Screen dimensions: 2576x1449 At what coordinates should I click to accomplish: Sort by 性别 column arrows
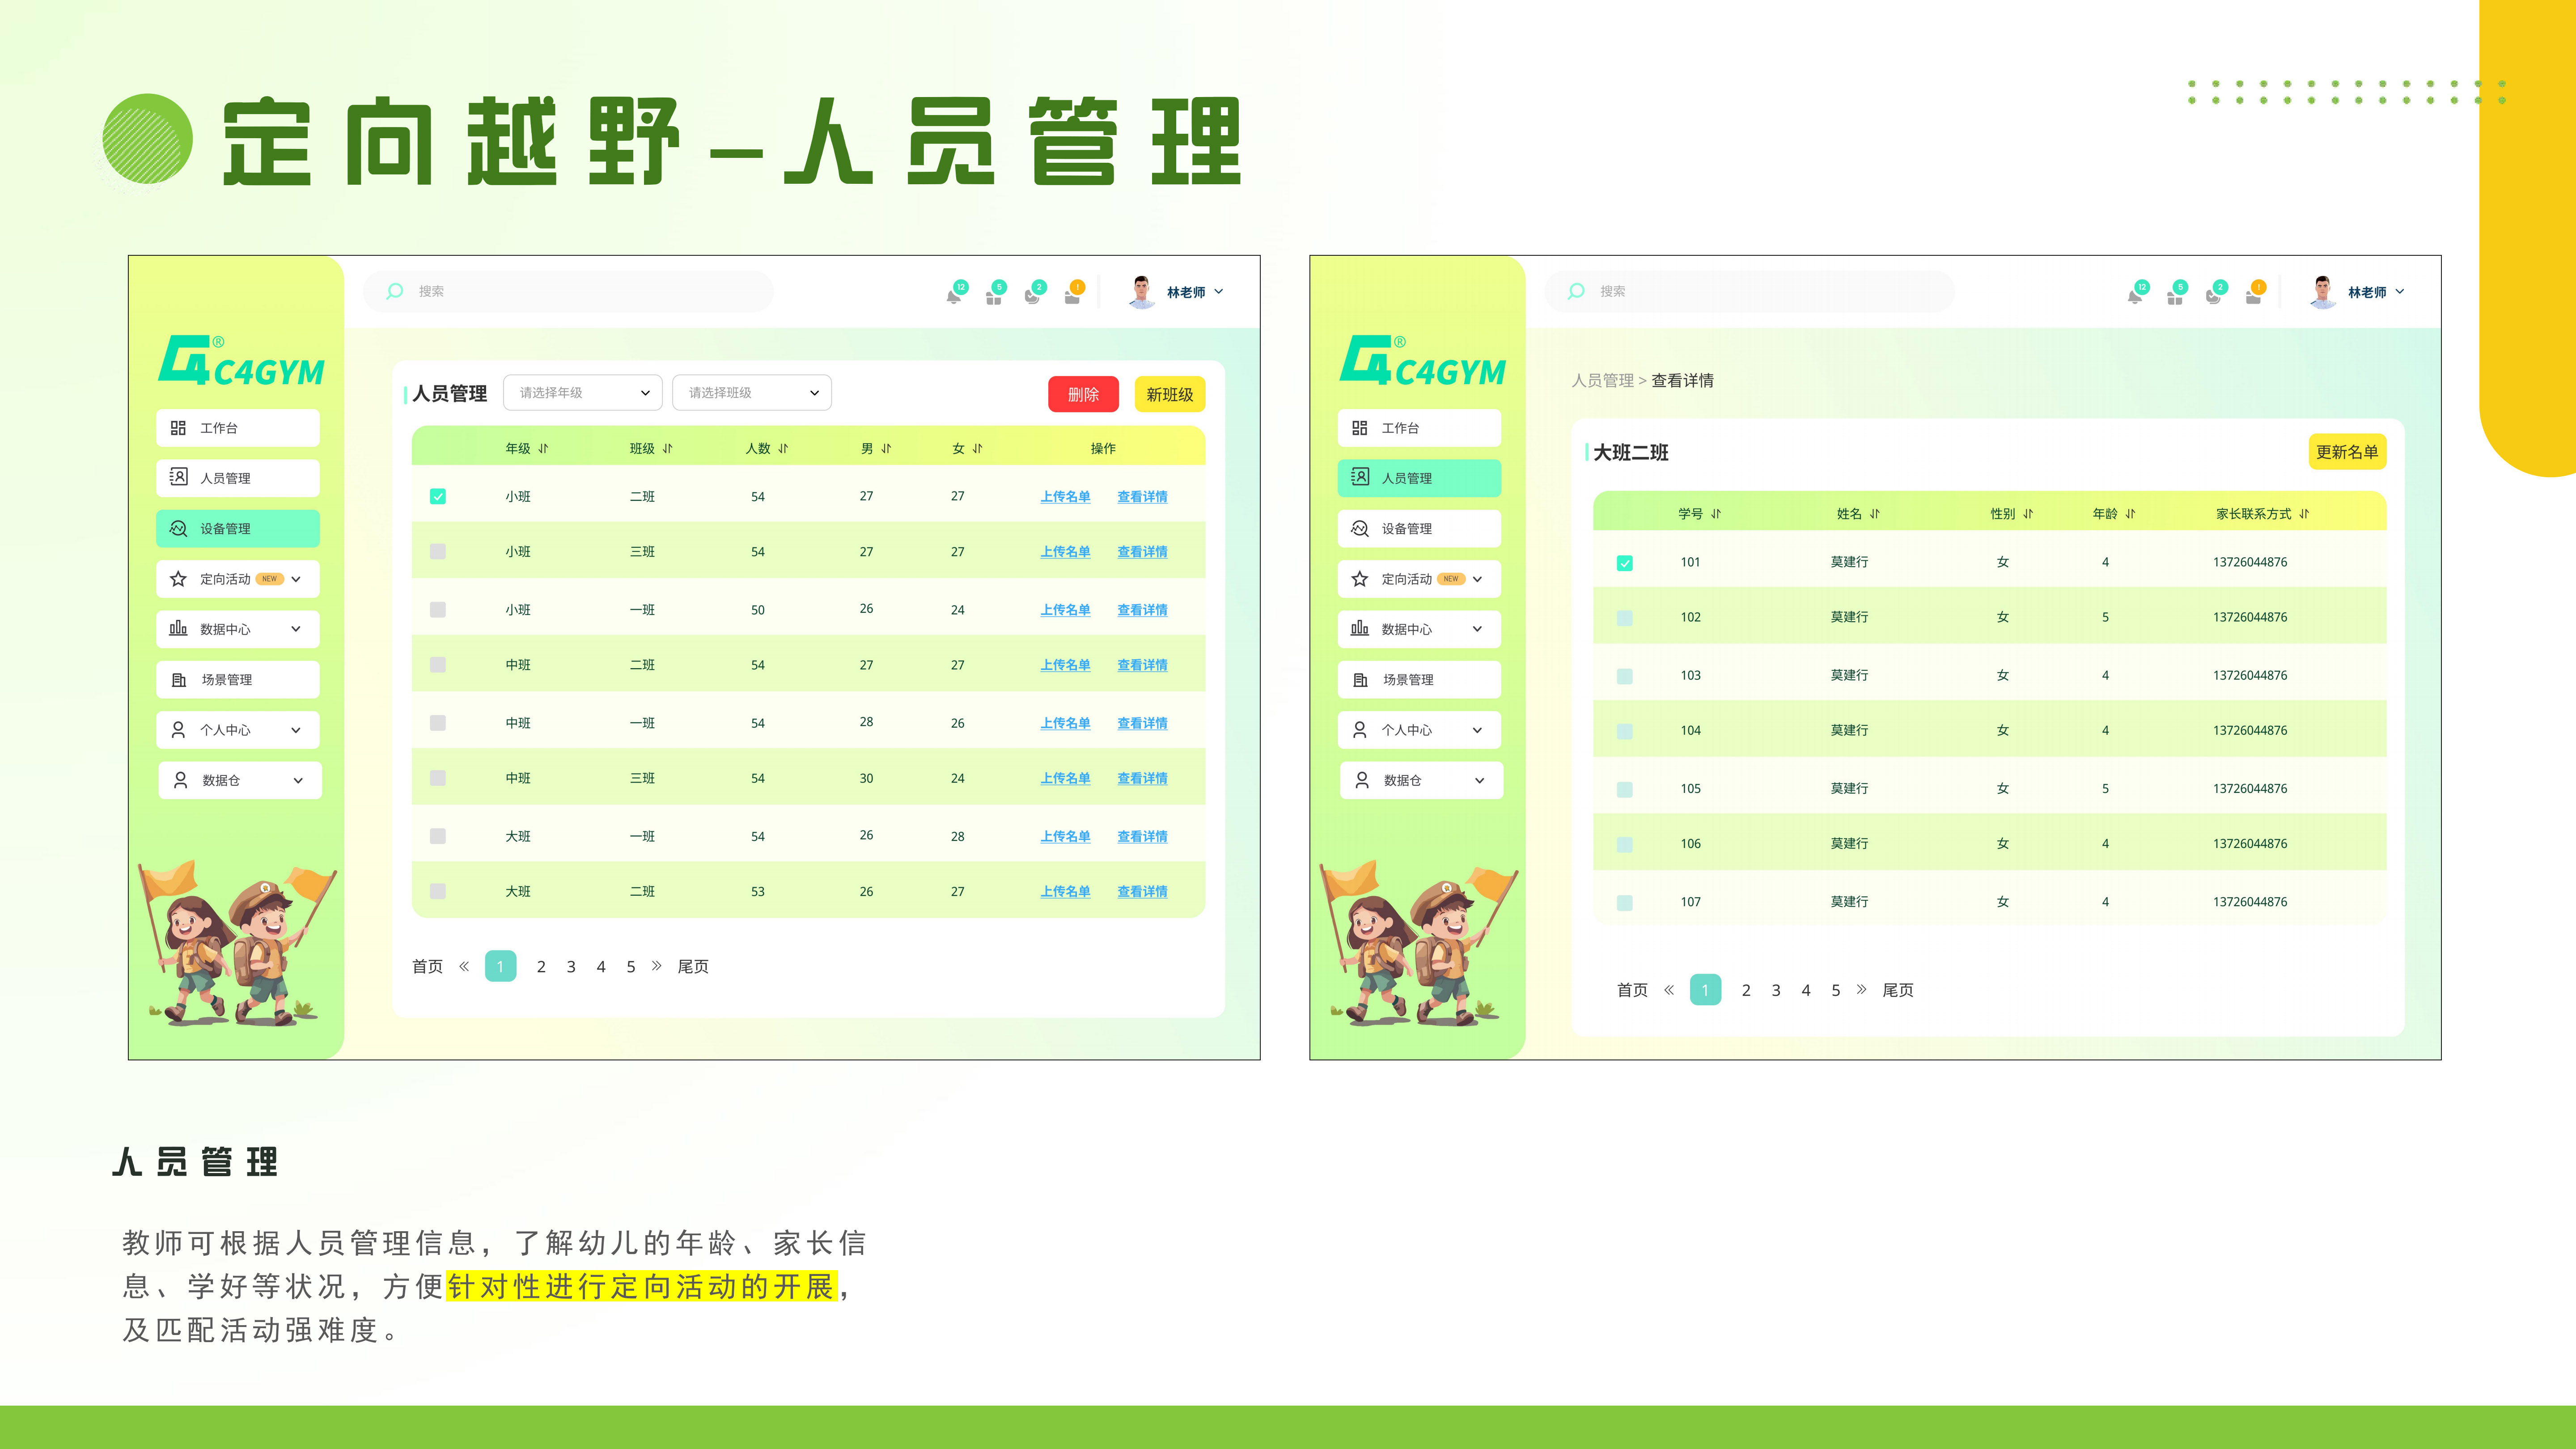click(2028, 514)
